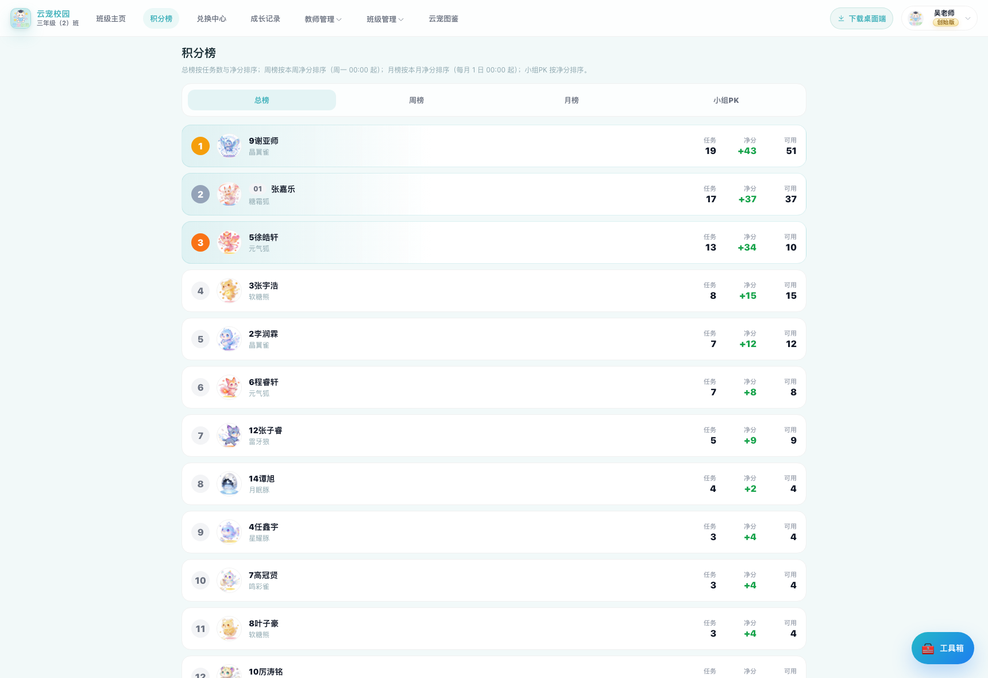Click the student name 10厉涛铭
988x678 pixels.
point(266,672)
